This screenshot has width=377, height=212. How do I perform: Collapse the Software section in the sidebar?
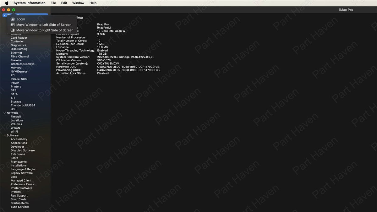4,136
